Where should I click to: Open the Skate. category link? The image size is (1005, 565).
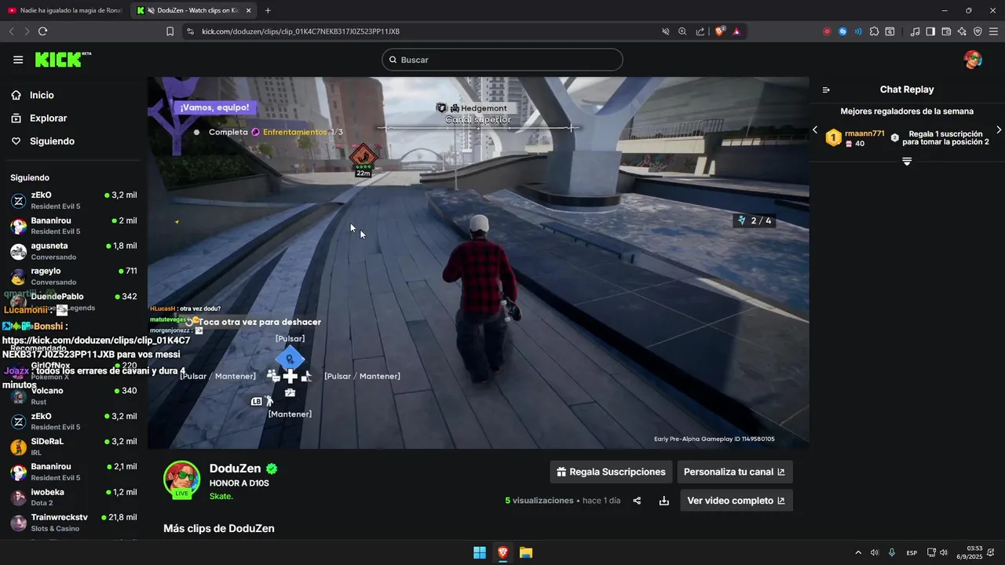pyautogui.click(x=221, y=497)
